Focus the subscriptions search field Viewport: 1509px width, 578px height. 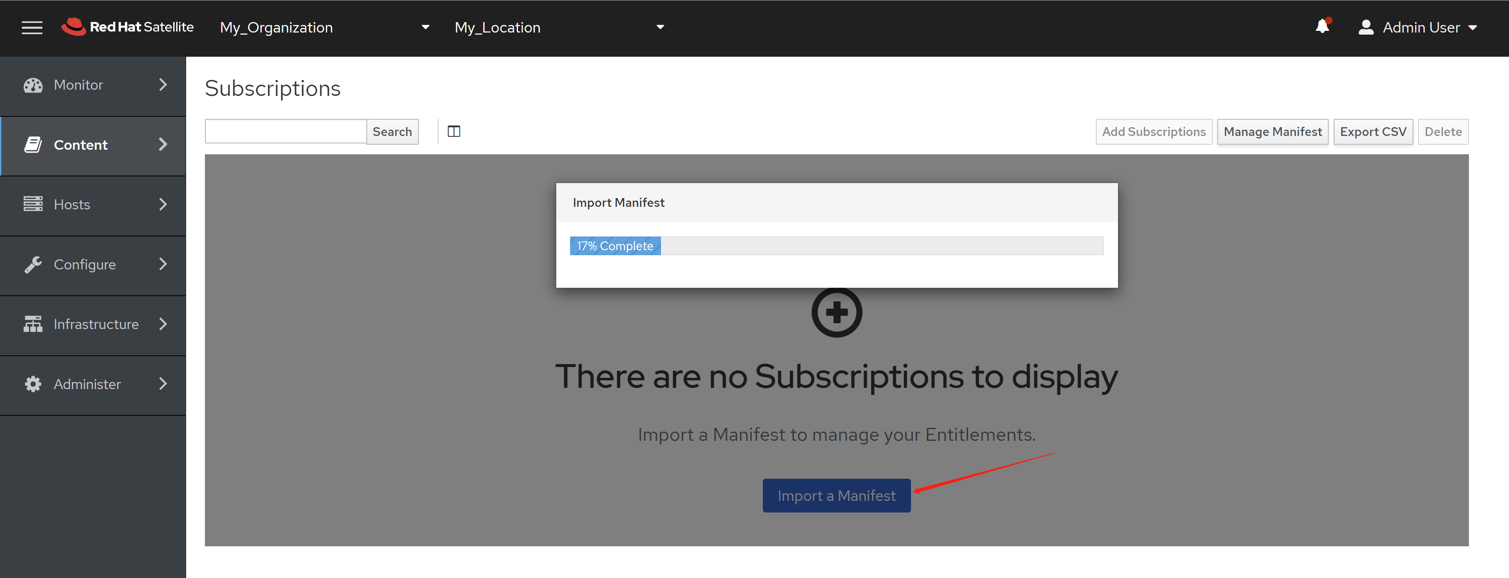click(285, 131)
